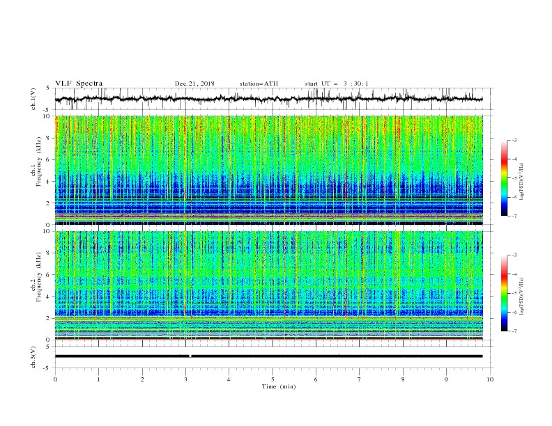Click time axis tick label '3'
The image size is (552, 426).
[185, 379]
